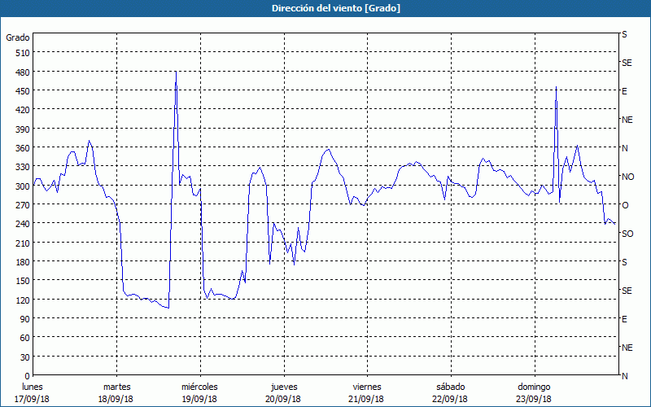This screenshot has width=651, height=407.
Task: Select the 0 label at the y-axis origin
Action: click(28, 376)
